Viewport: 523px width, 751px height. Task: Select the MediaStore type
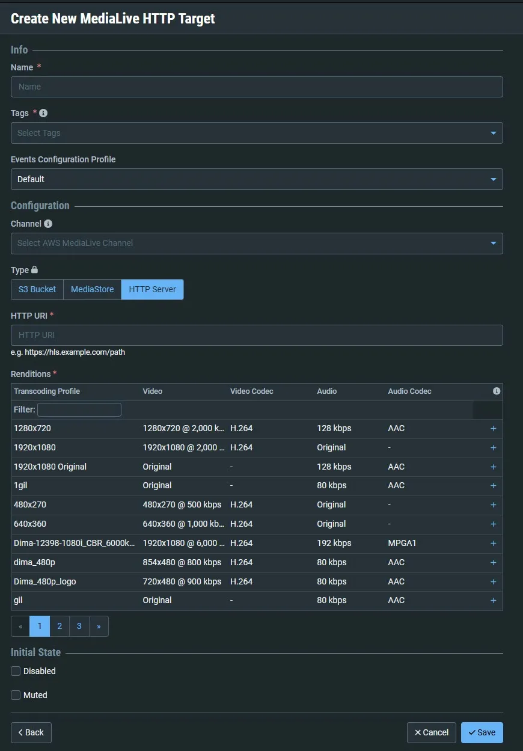tap(93, 289)
